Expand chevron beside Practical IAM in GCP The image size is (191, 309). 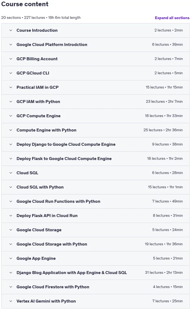pyautogui.click(x=11, y=87)
